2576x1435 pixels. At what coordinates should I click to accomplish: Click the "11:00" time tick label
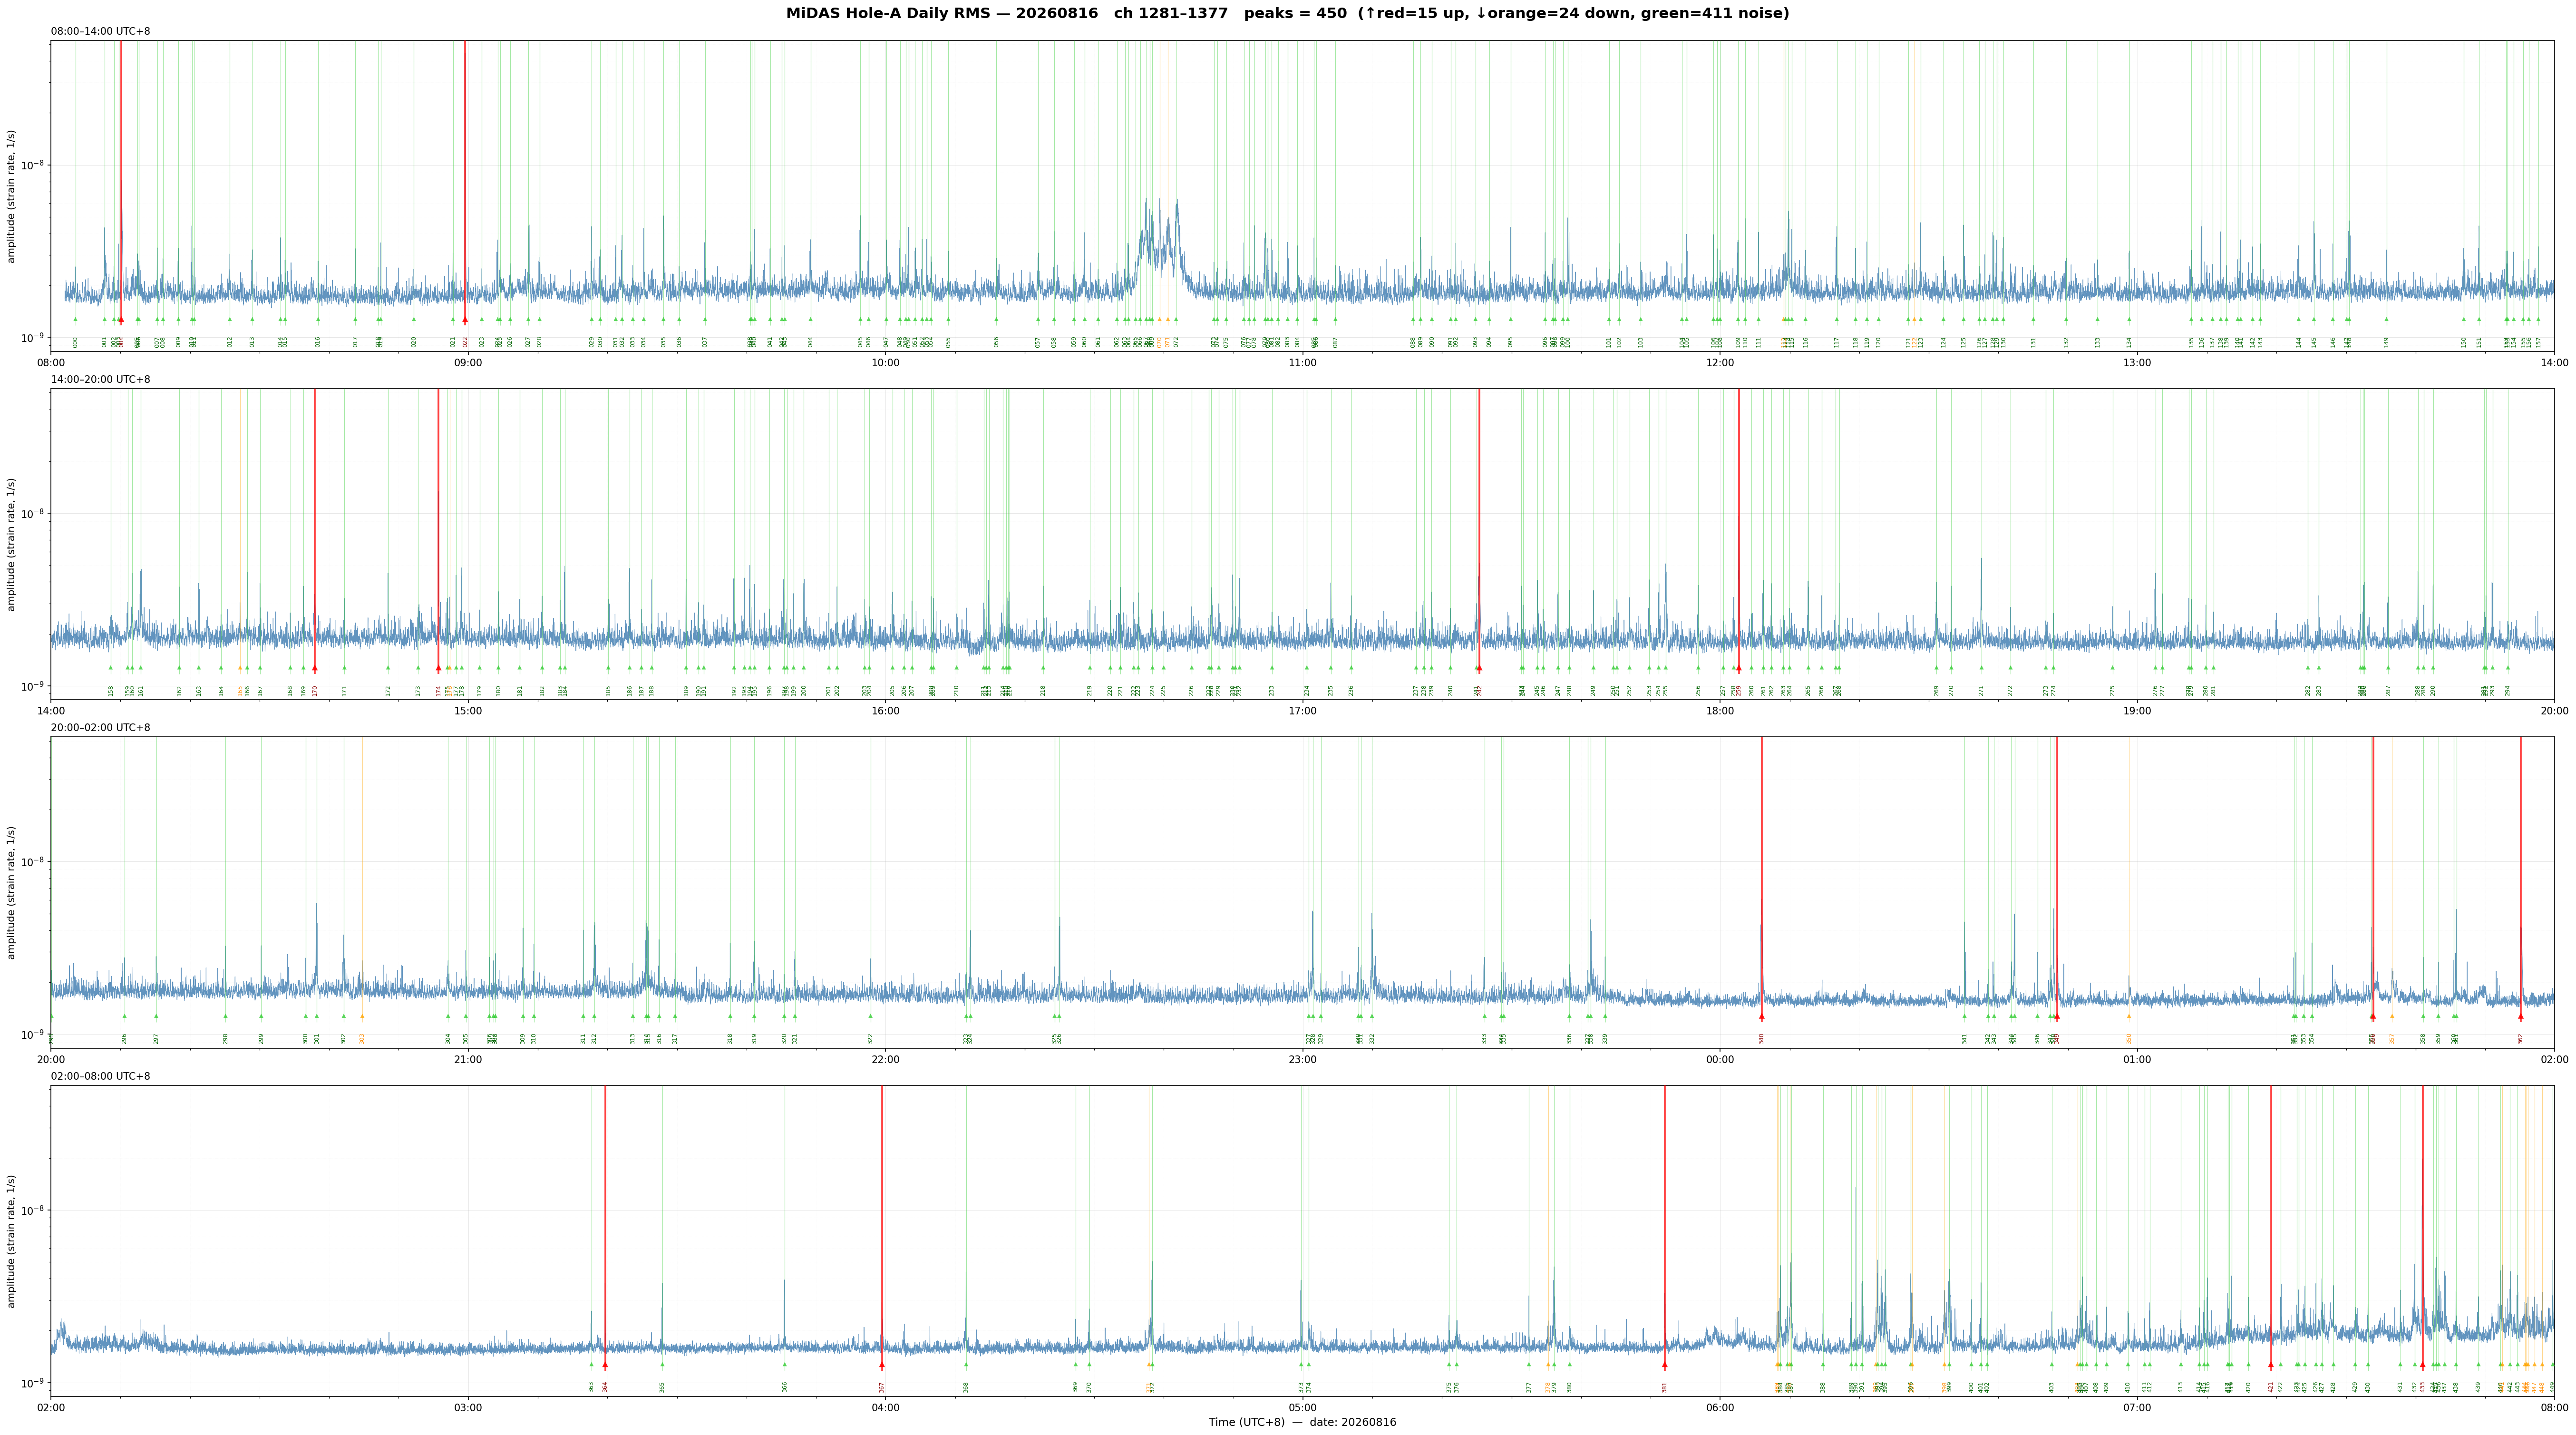pyautogui.click(x=1302, y=363)
